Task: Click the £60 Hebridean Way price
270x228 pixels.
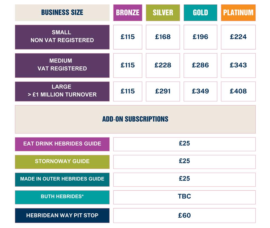Action: point(184,215)
